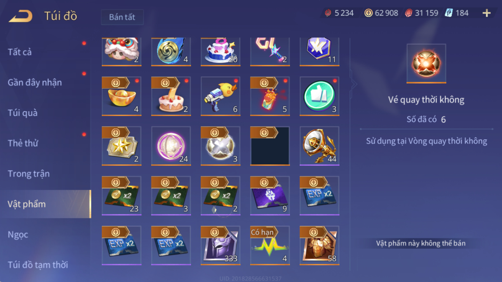Select the empty dark item slot
This screenshot has width=502, height=282.
[x=270, y=146]
